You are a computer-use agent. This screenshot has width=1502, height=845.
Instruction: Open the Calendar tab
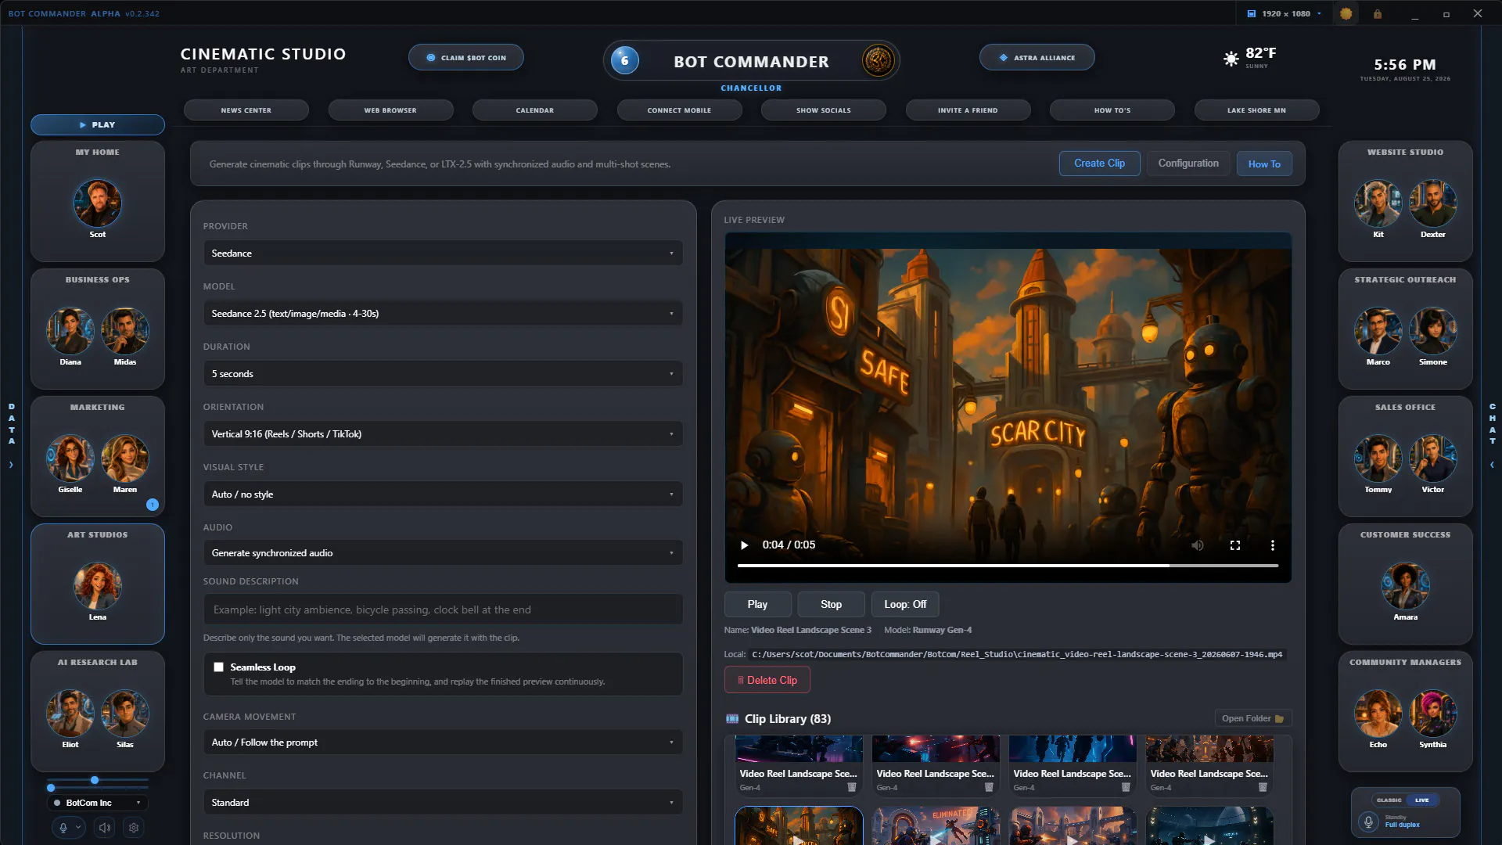534,110
